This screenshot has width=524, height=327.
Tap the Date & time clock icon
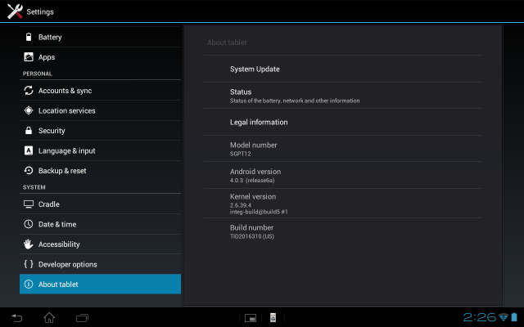29,224
